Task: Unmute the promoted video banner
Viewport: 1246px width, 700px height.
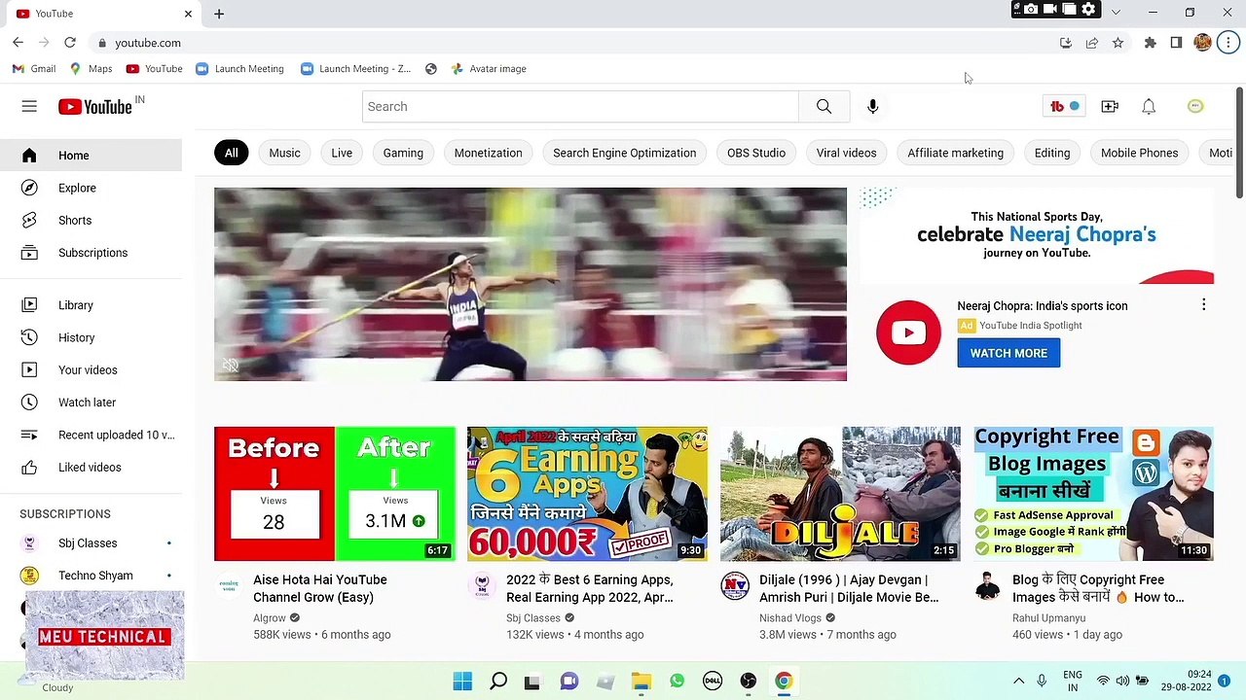Action: (230, 366)
